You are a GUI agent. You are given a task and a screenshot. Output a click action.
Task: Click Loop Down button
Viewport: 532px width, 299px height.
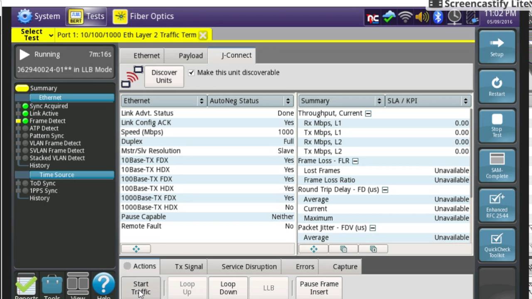(x=228, y=288)
